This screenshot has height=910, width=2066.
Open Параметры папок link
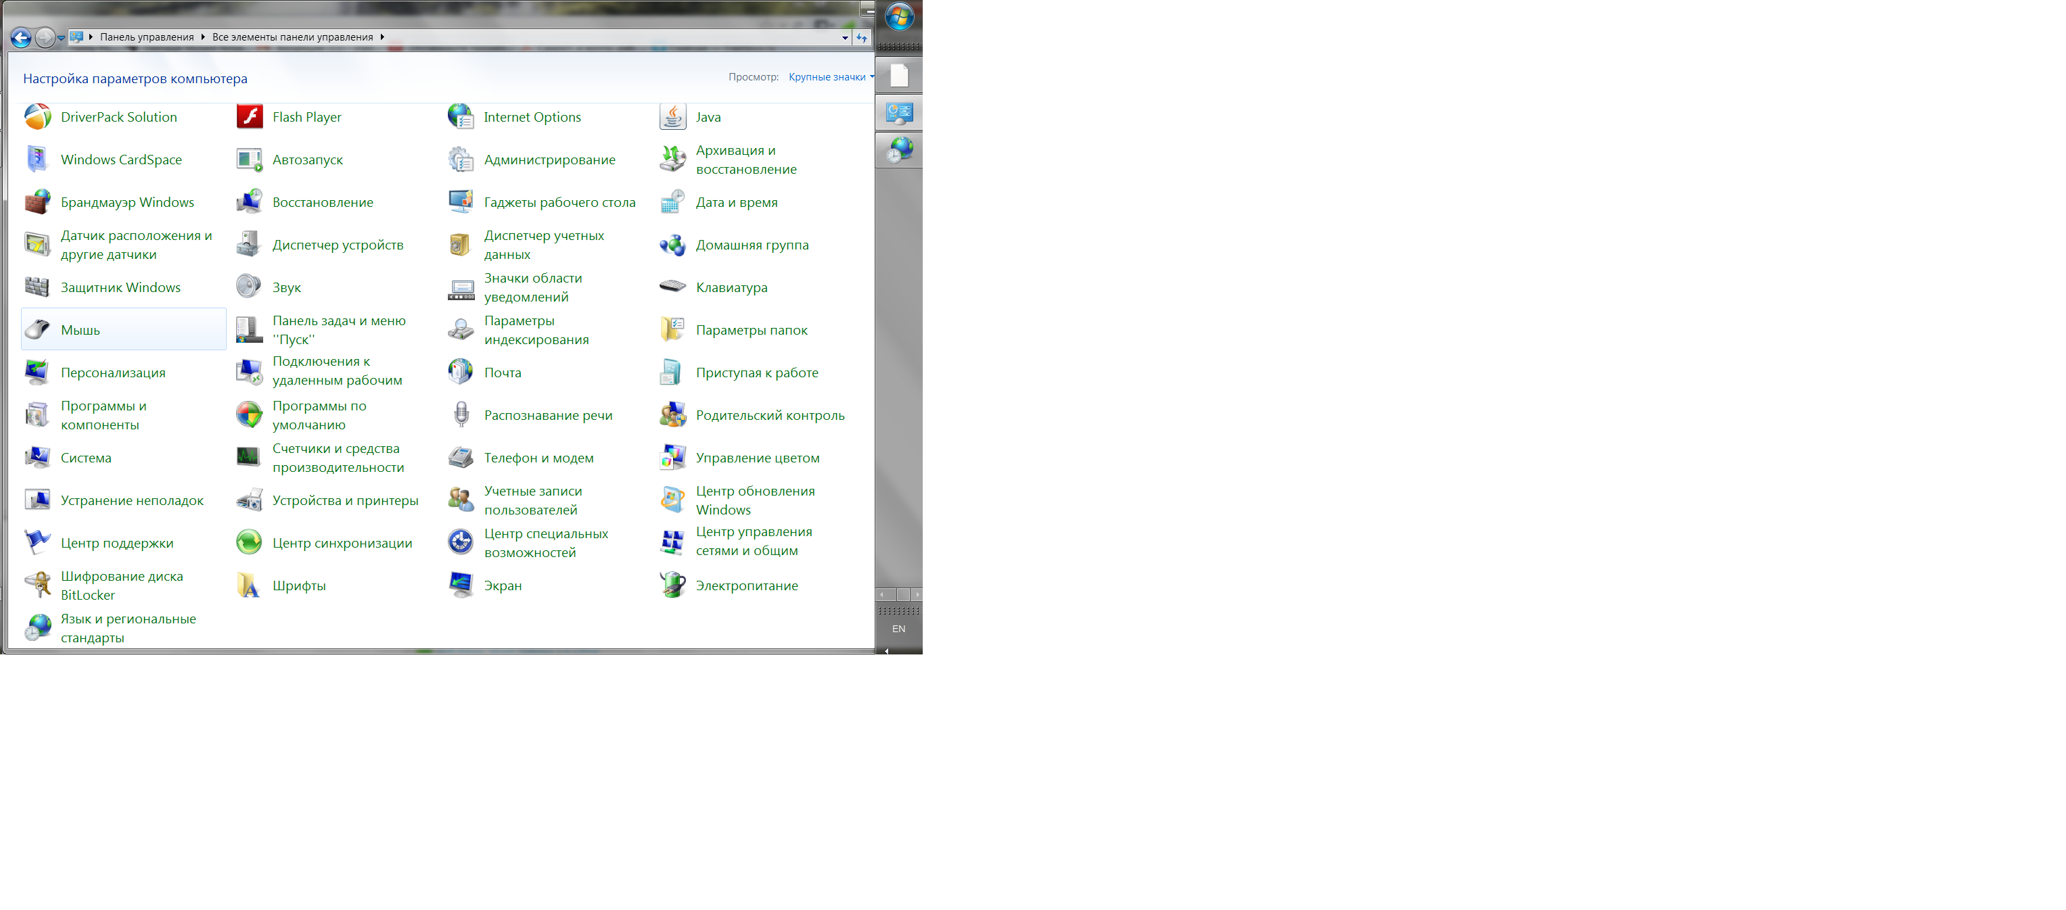752,329
